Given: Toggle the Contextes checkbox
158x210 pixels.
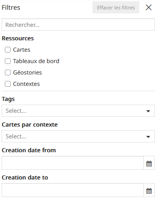Looking at the screenshot, I should click(8, 84).
